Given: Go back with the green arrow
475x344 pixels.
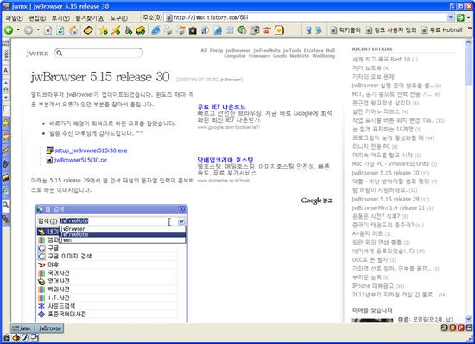Looking at the screenshot, I should coord(9,30).
